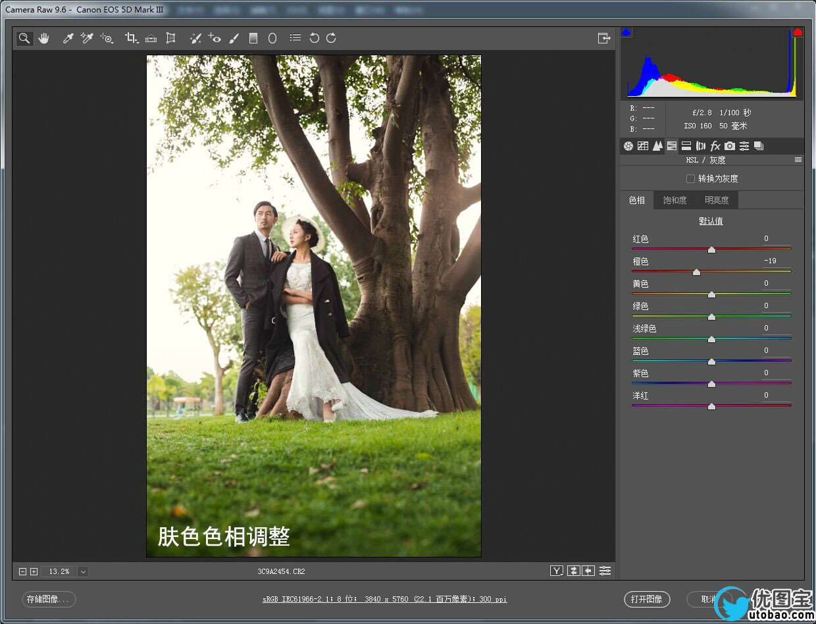Click the wedding photo preview

(314, 306)
